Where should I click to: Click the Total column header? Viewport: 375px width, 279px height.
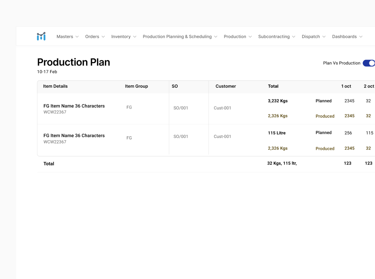(x=273, y=86)
